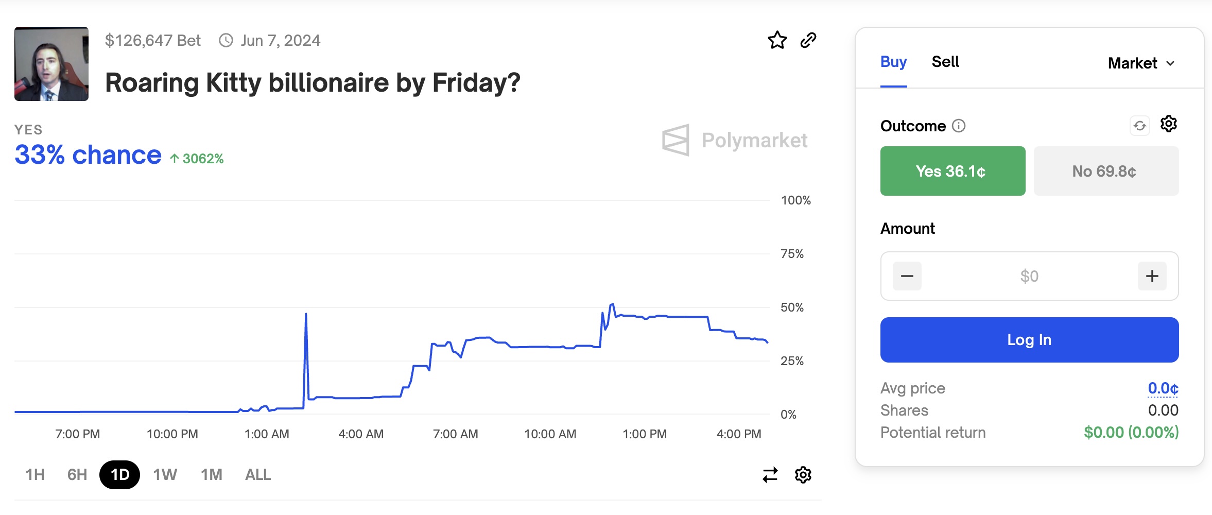Viewport: 1212px width, 515px height.
Task: Copy market link with chain icon
Action: [x=808, y=40]
